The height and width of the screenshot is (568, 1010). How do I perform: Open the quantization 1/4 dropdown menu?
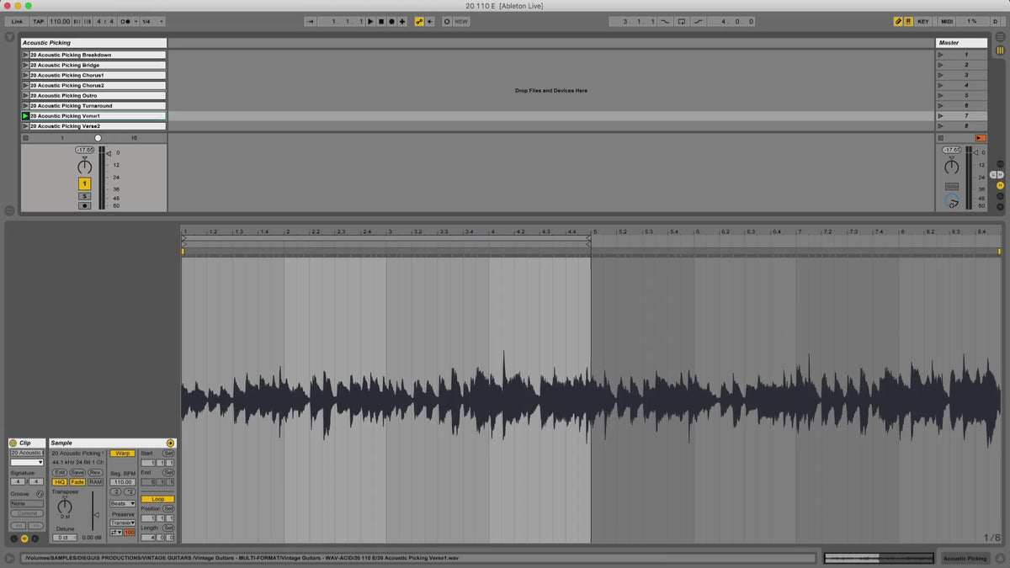152,21
